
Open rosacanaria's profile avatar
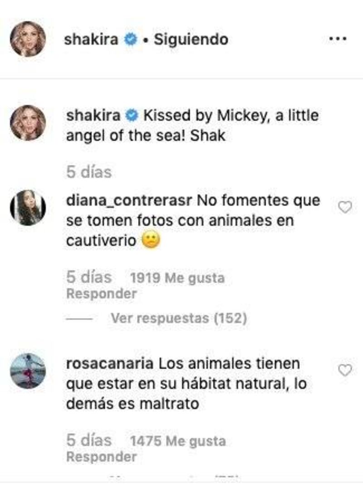28,371
